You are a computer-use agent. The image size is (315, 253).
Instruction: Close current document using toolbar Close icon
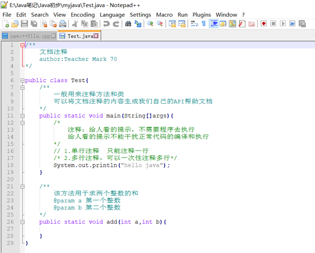[44, 24]
